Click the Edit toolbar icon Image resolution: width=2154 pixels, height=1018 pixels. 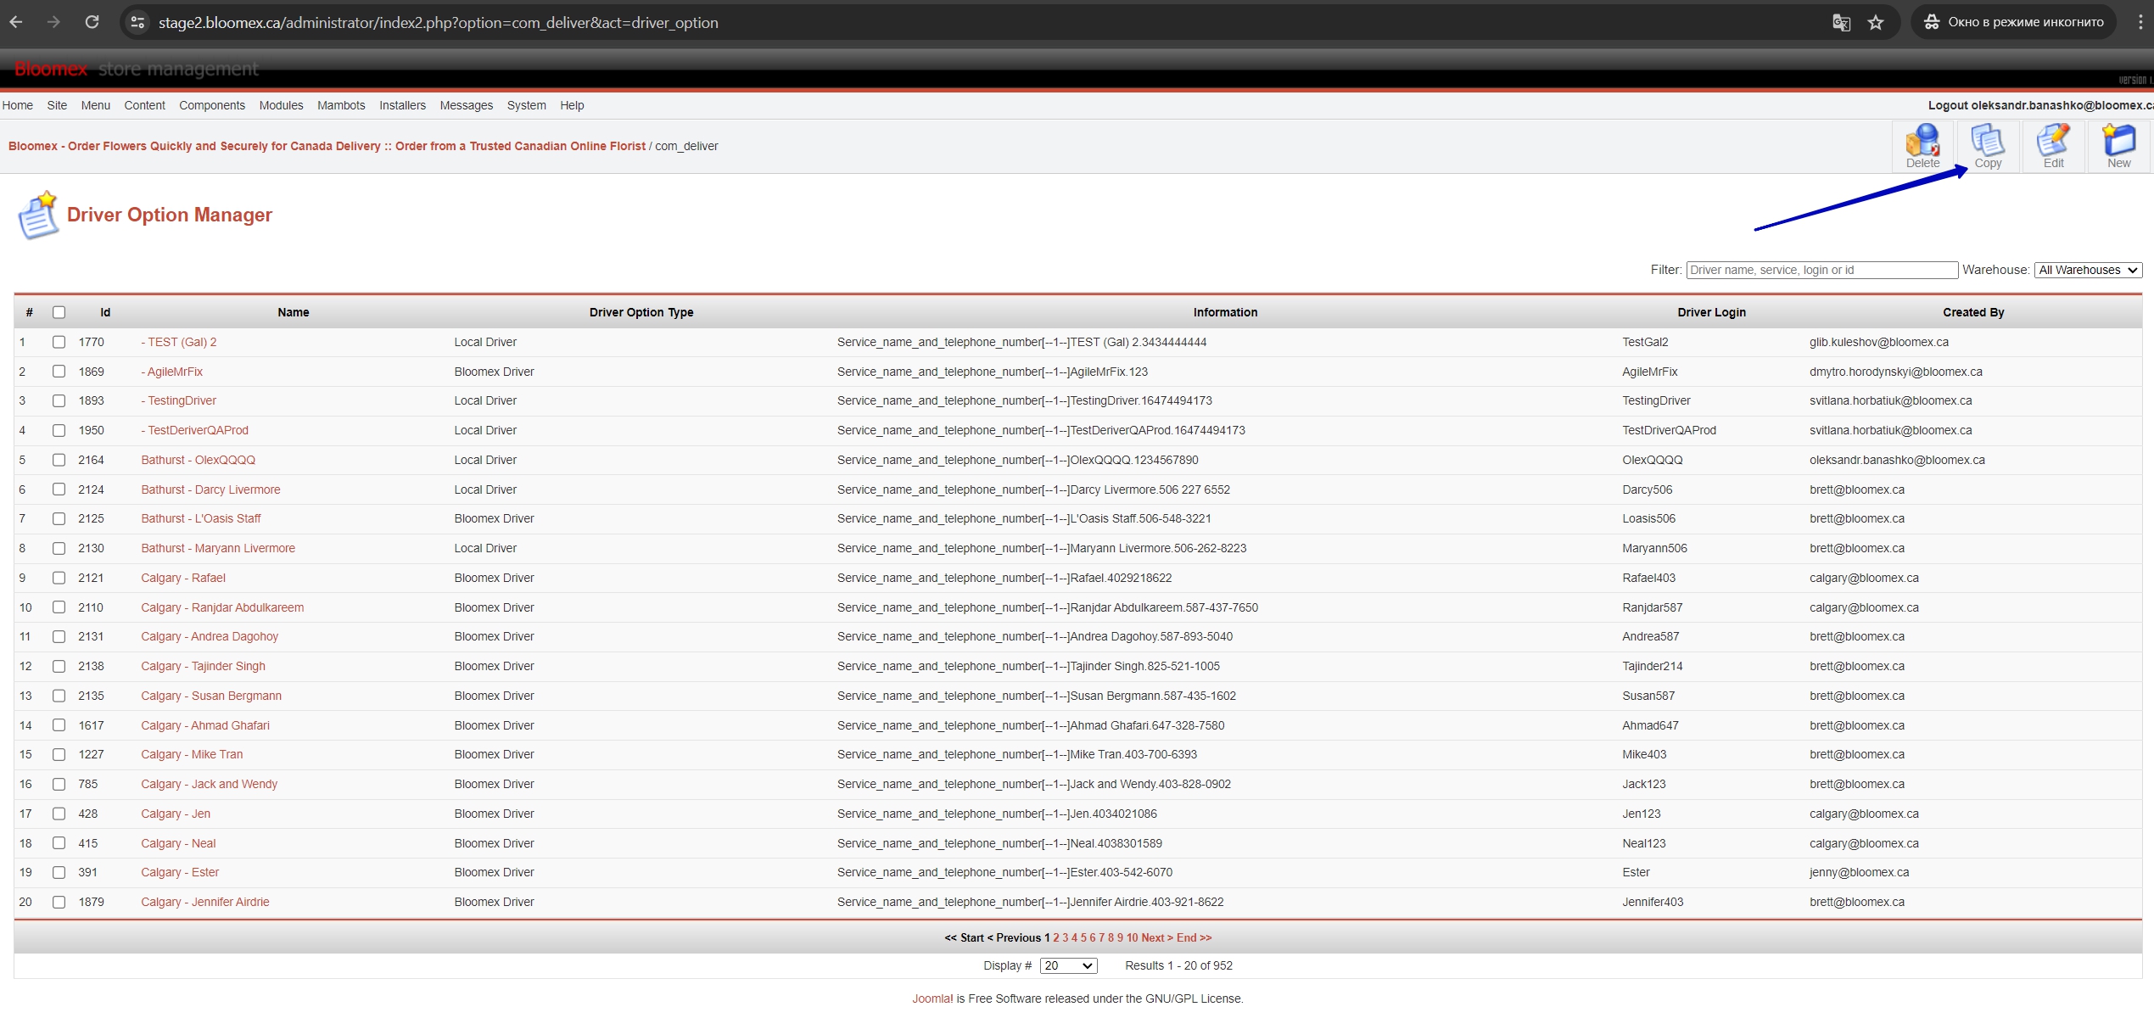(x=2053, y=147)
